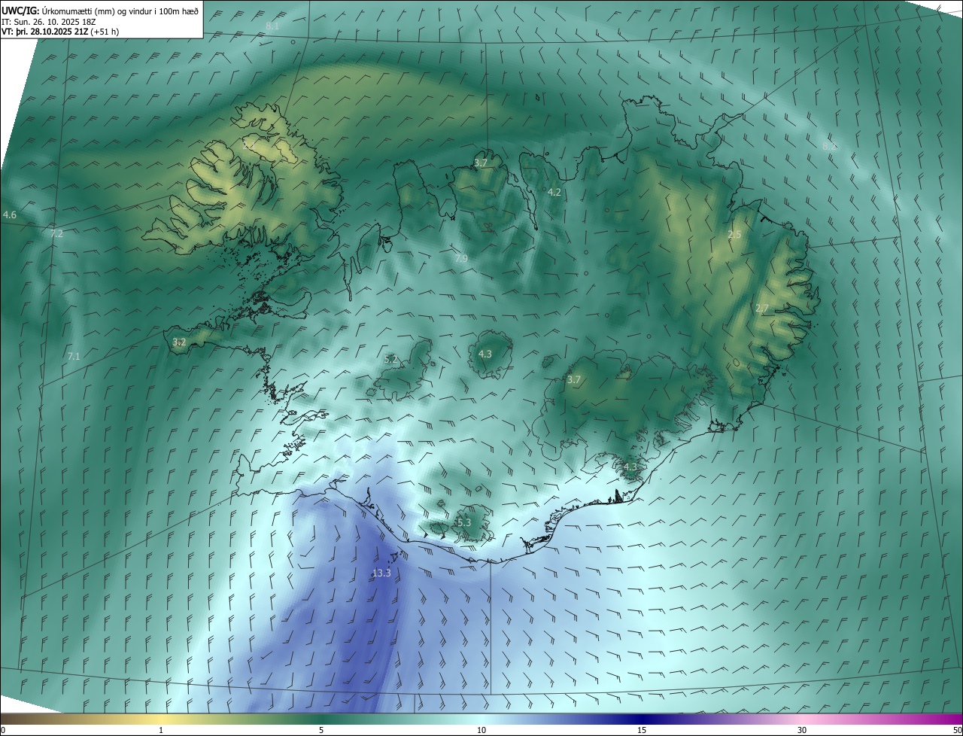Select the 3.2 label on Snæfellsnes peninsula

pyautogui.click(x=179, y=342)
